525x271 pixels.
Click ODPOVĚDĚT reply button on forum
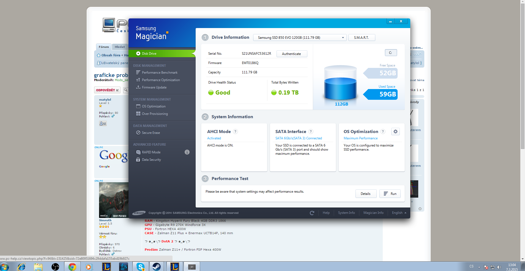pyautogui.click(x=107, y=90)
